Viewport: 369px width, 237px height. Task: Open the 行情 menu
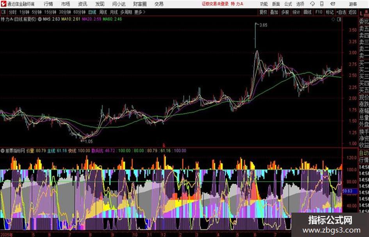(48, 4)
